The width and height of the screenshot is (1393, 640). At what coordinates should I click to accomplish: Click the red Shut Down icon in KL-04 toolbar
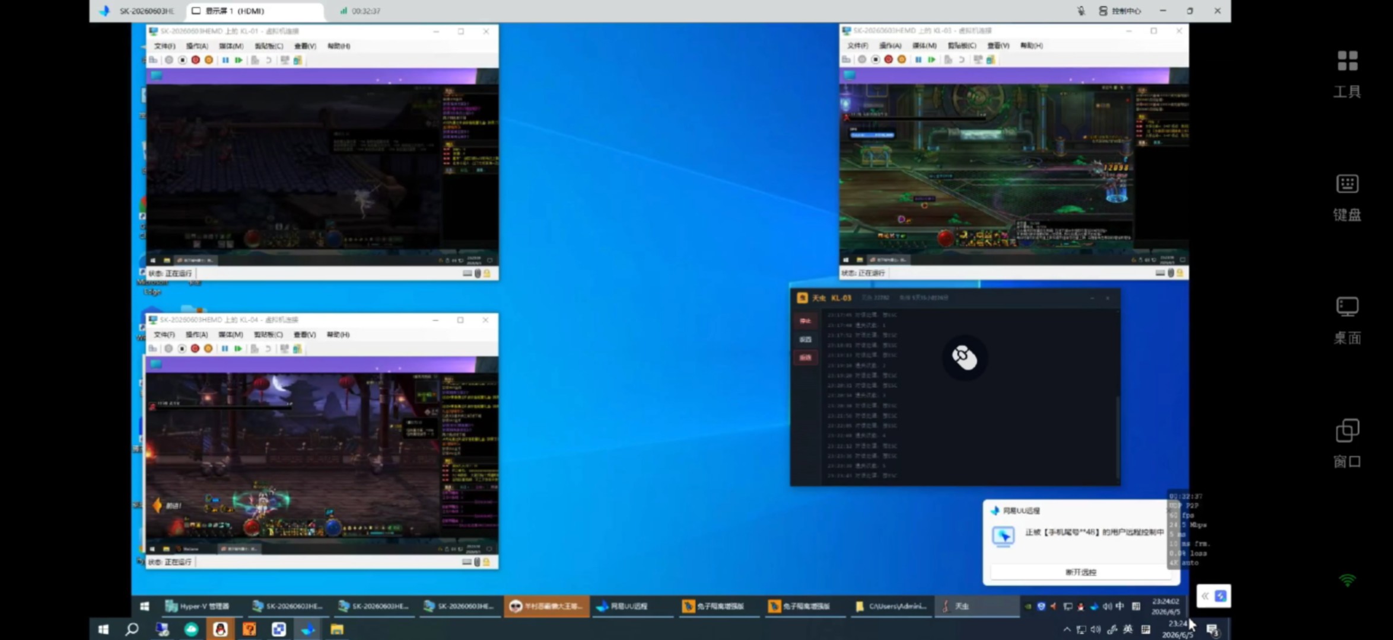click(x=195, y=348)
